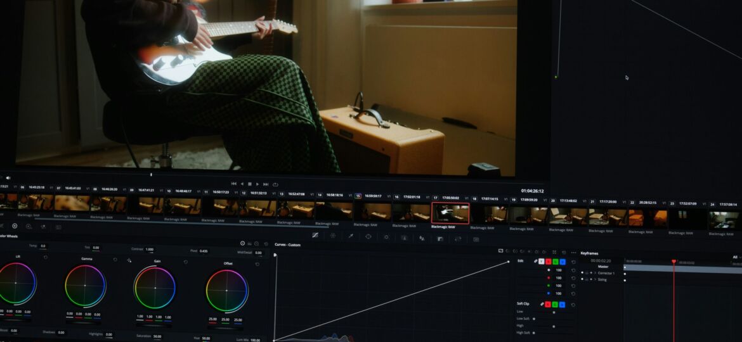Viewport: 742px width, 342px height.
Task: Toggle loop playback in viewer
Action: pos(275,184)
